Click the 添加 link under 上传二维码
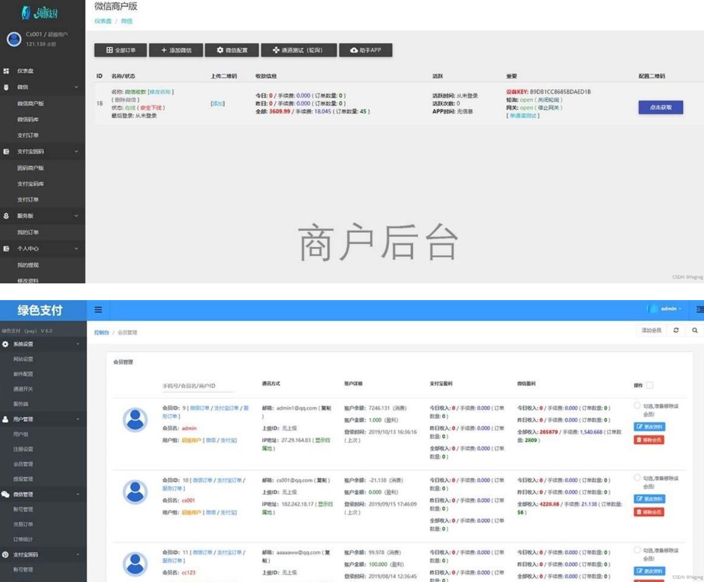Image resolution: width=704 pixels, height=582 pixels. point(218,103)
